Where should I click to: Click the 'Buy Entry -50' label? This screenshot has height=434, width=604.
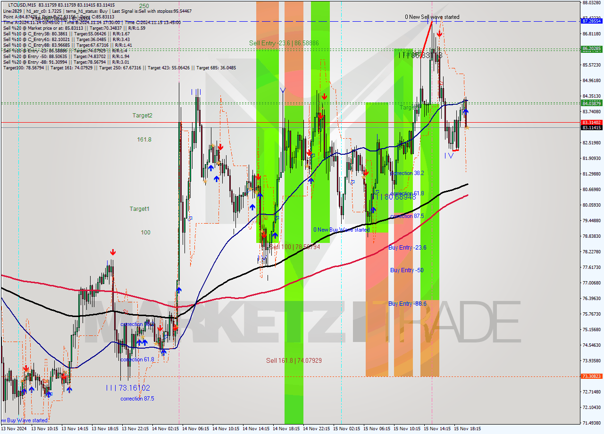[407, 270]
